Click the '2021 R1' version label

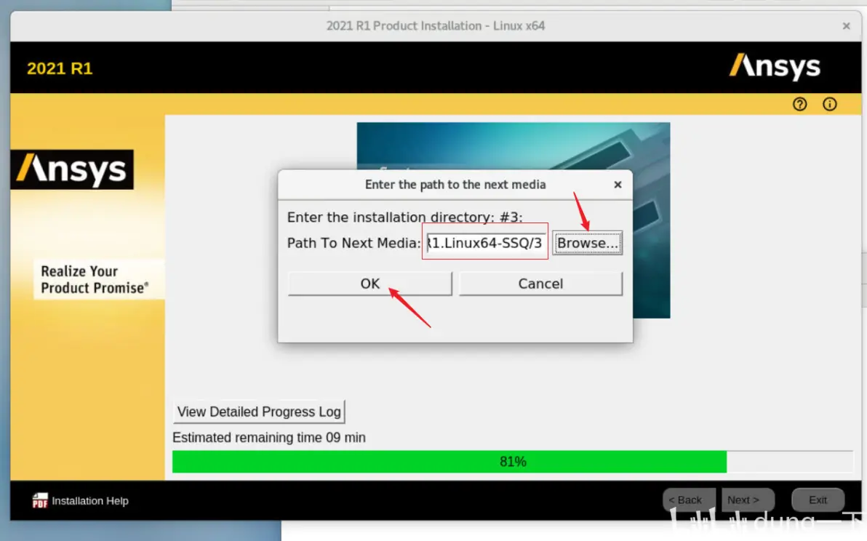60,68
